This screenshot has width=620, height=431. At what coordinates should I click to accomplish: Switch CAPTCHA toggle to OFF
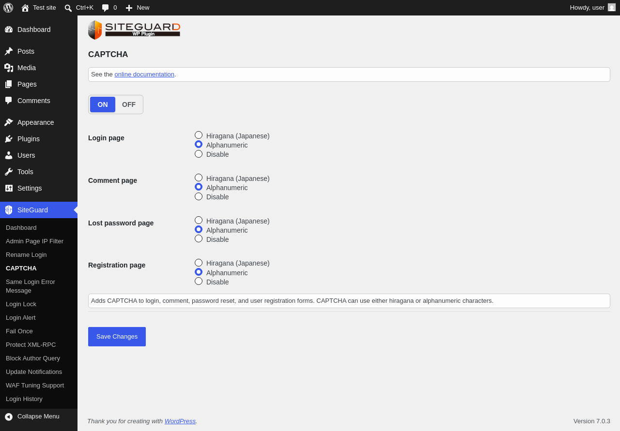pos(129,104)
